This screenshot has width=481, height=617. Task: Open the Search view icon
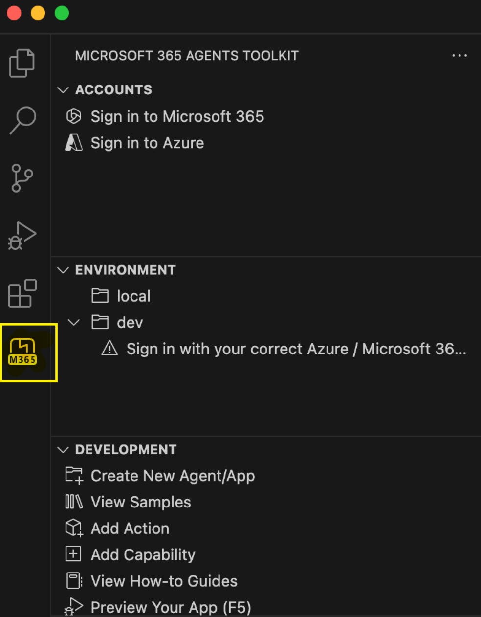(x=22, y=120)
